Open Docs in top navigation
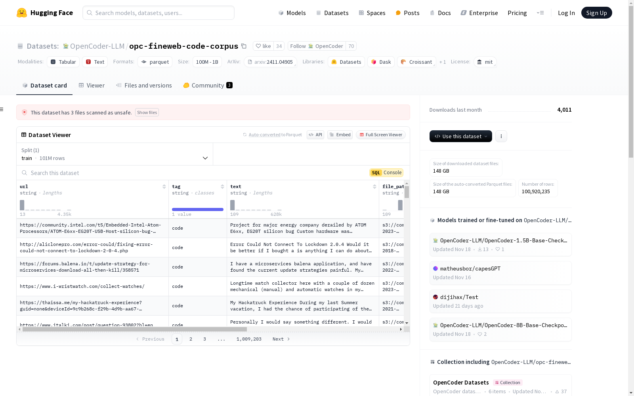Screen dimensions: 634x396 (x=440, y=13)
